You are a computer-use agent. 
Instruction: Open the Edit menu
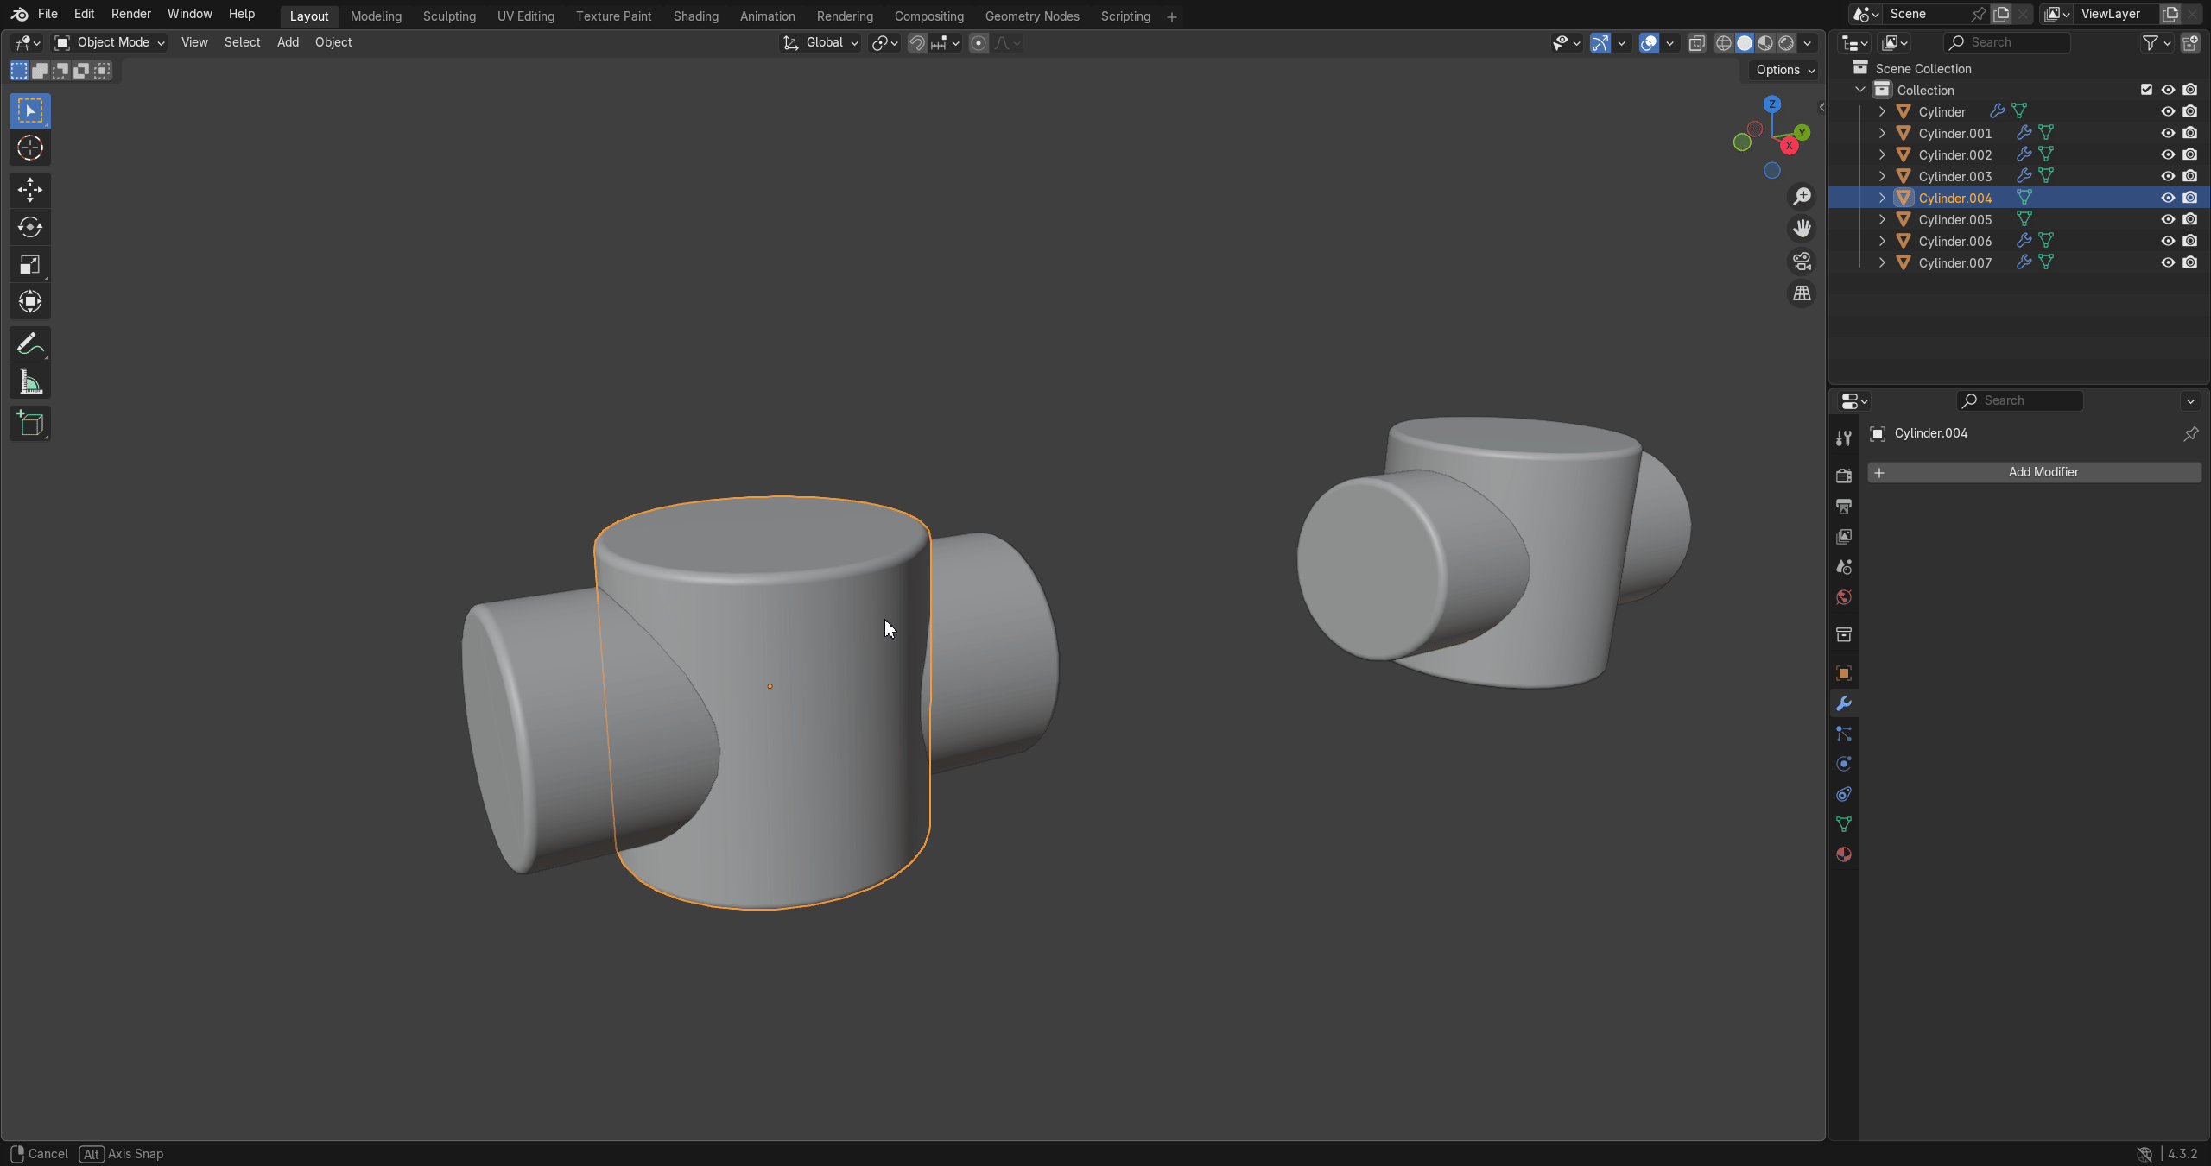[x=84, y=14]
